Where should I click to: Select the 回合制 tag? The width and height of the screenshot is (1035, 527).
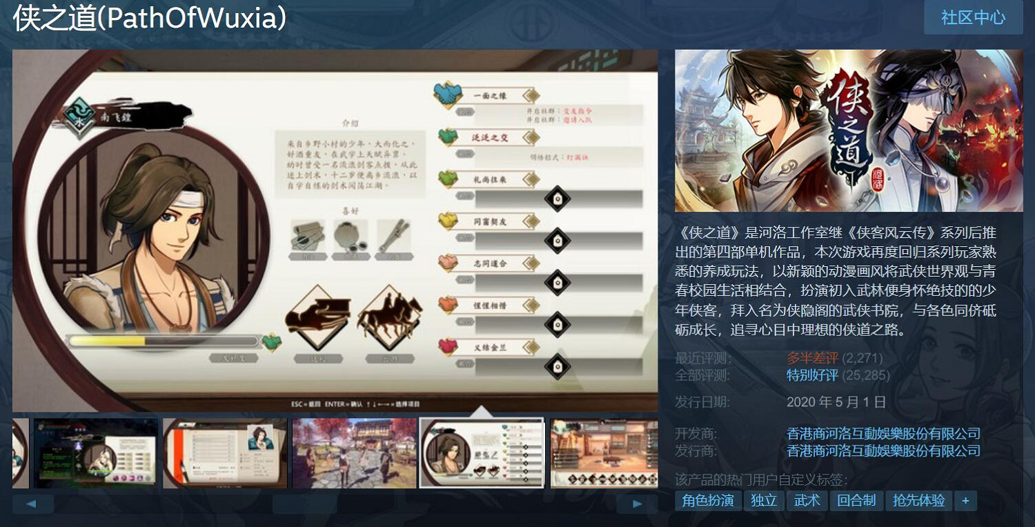856,501
